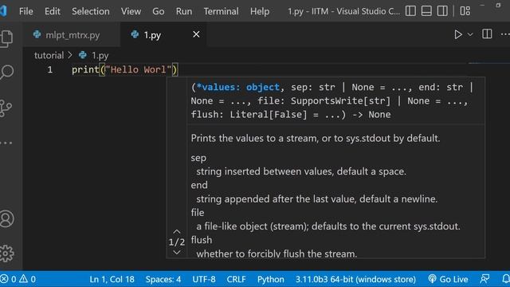Select interpreter 3.11.0b3 64-bit in status bar

(355, 279)
